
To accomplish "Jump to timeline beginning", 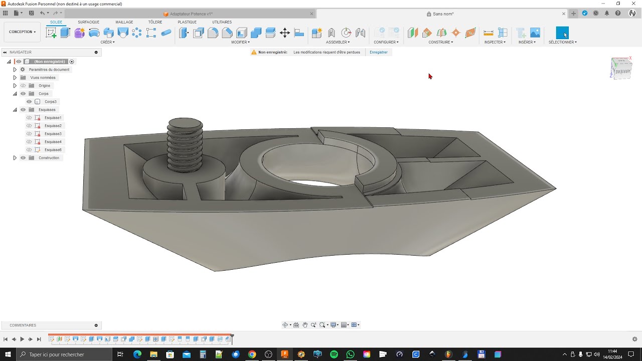I will point(6,339).
